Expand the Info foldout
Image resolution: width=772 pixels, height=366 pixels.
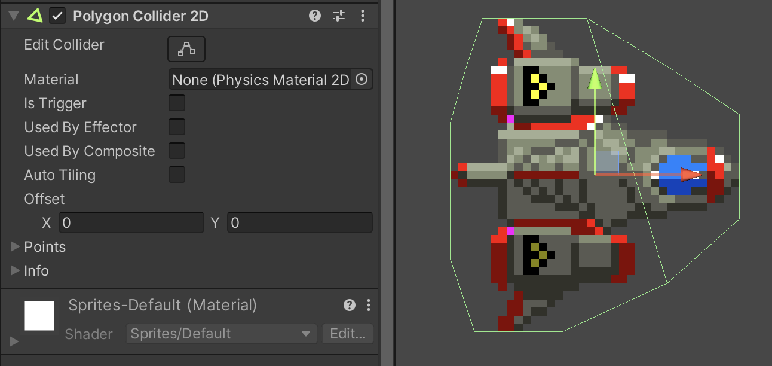pos(16,271)
